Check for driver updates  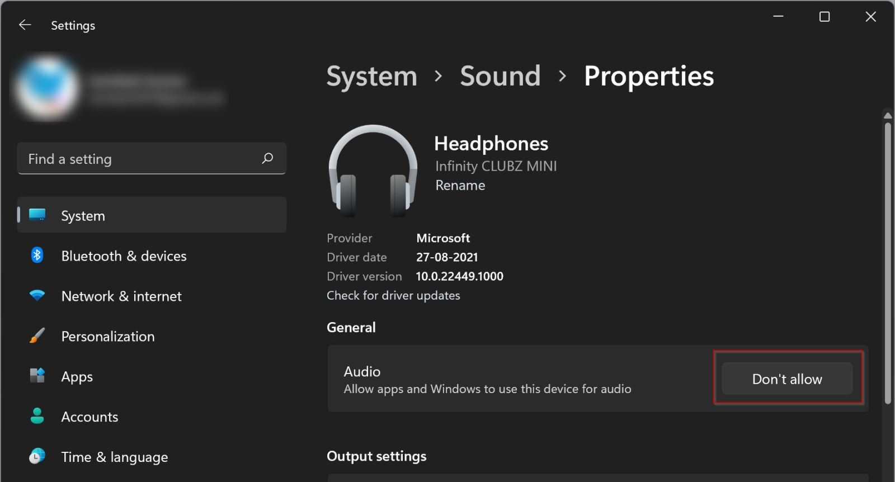click(x=393, y=295)
